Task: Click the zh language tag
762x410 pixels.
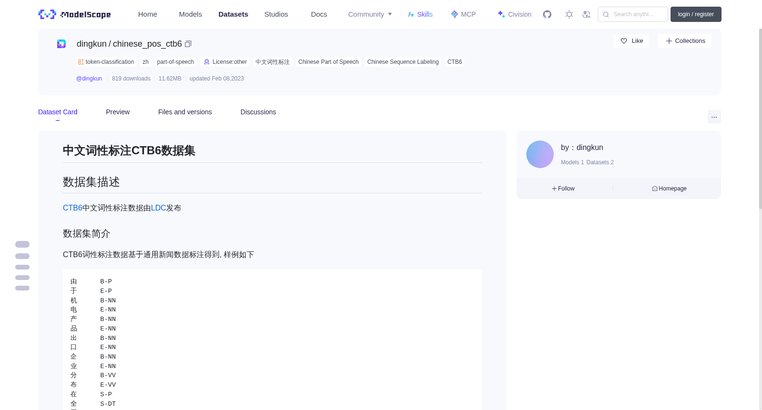Action: (x=146, y=62)
